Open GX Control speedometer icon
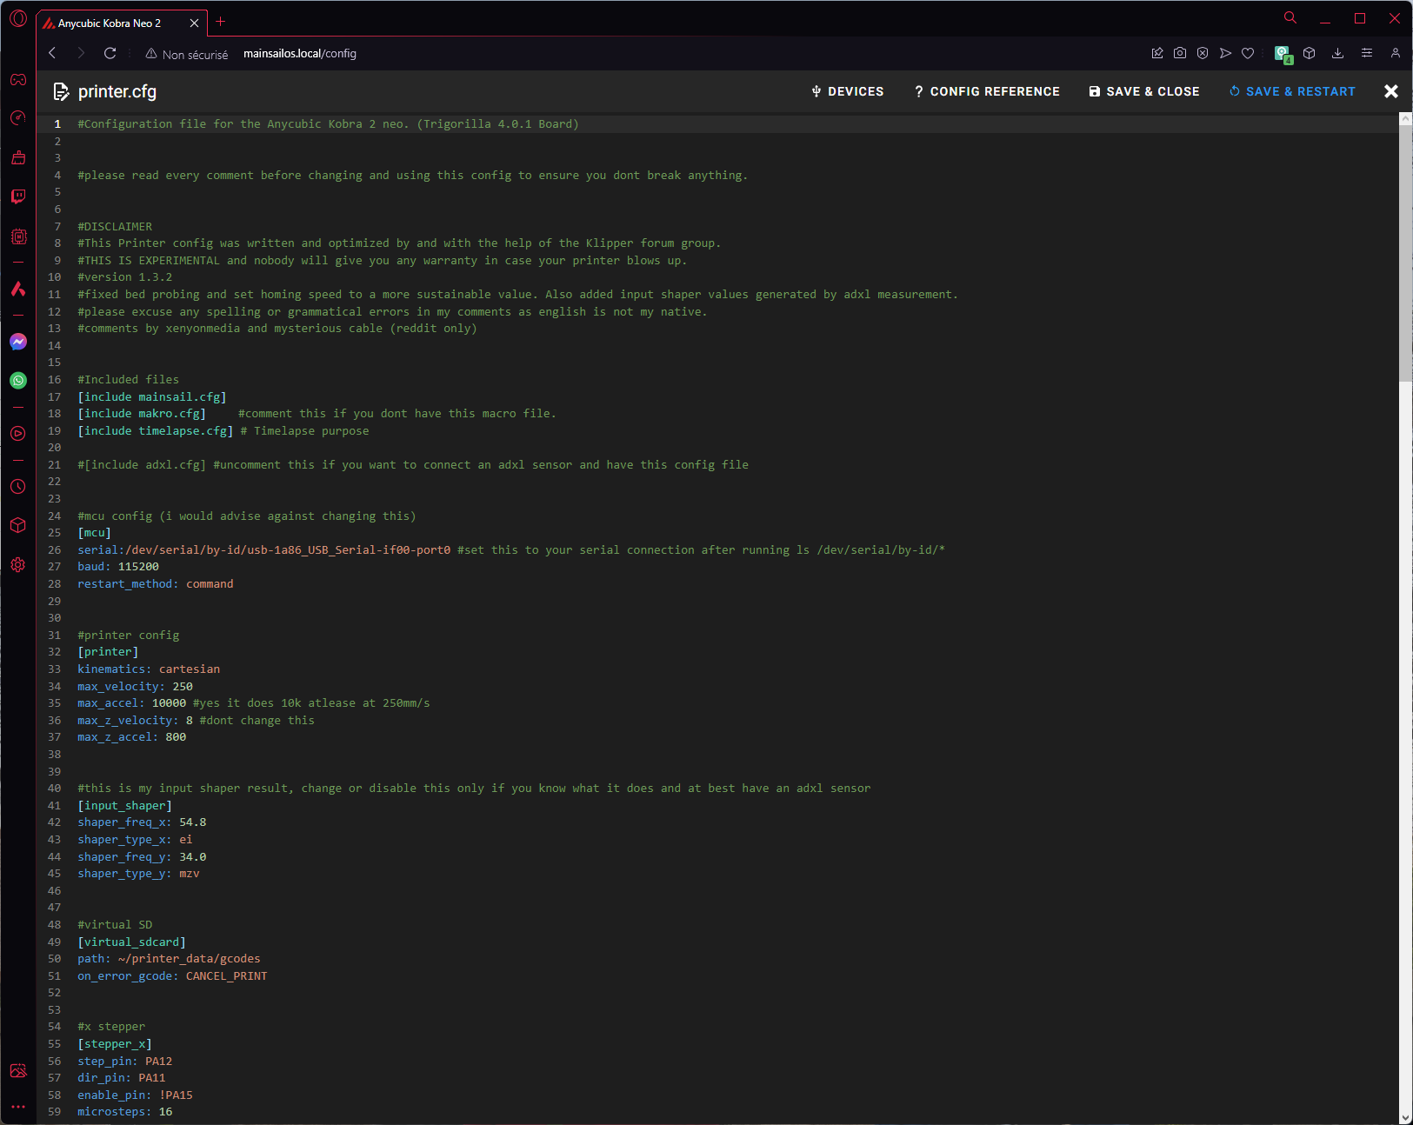The image size is (1413, 1125). [x=18, y=118]
